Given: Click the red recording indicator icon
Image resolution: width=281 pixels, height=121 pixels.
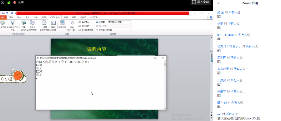Looking at the screenshot, I should [14, 2].
